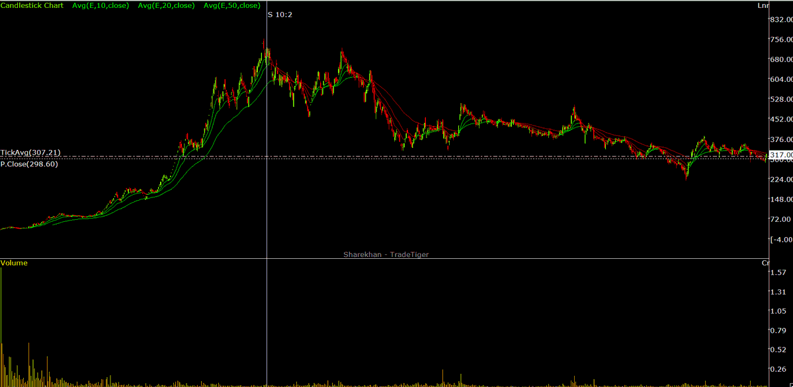Click the 680.00 price axis value

782,59
